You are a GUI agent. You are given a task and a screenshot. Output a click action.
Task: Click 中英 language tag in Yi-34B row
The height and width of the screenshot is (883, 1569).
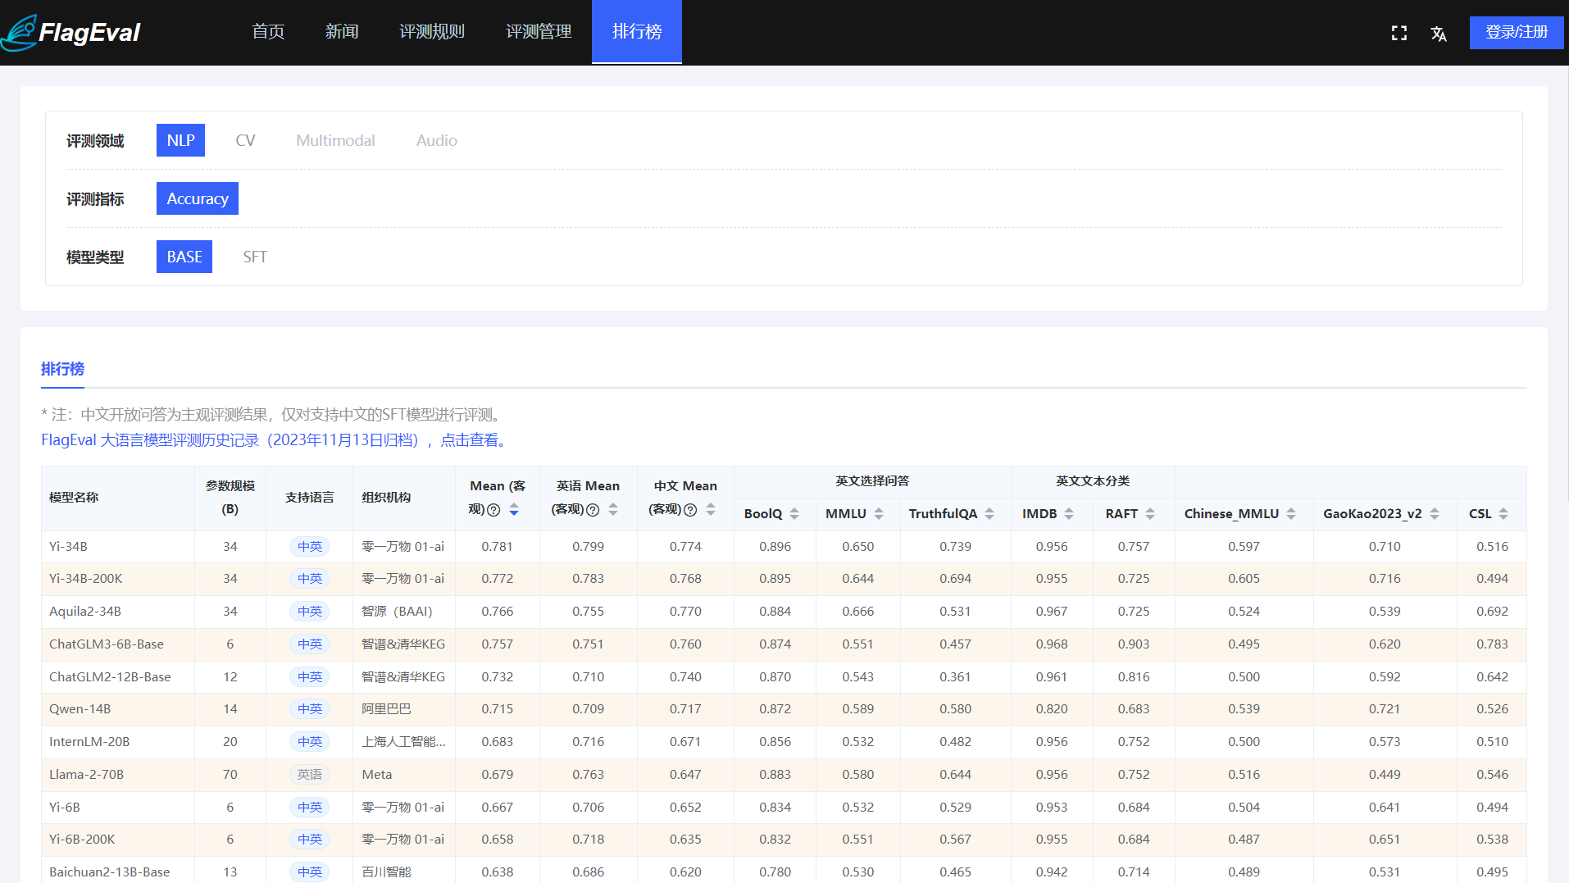[310, 546]
